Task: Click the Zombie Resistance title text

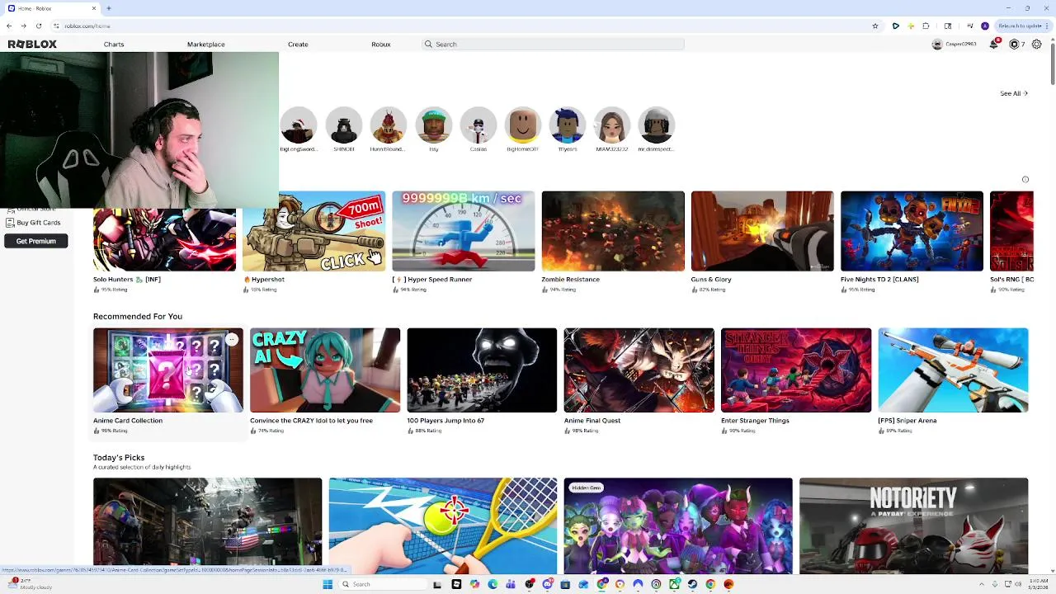Action: pos(570,279)
